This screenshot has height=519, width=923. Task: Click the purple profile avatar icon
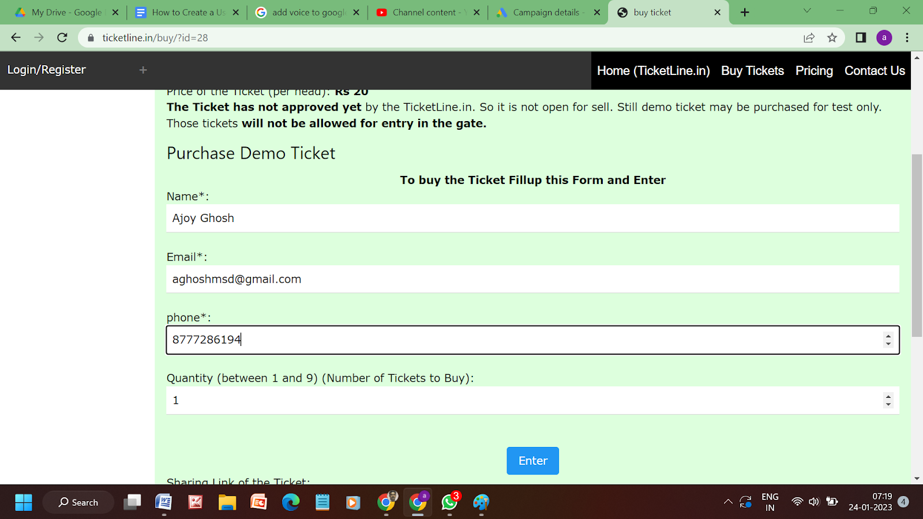coord(884,37)
